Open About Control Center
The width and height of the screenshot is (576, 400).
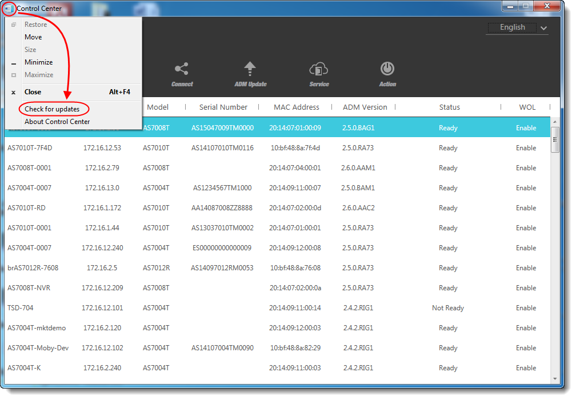pyautogui.click(x=56, y=122)
